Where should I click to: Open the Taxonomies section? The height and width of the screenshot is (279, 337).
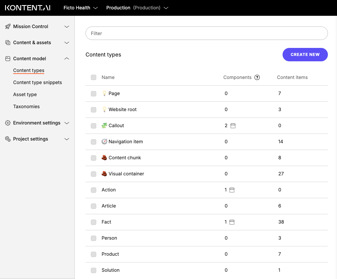(x=26, y=107)
